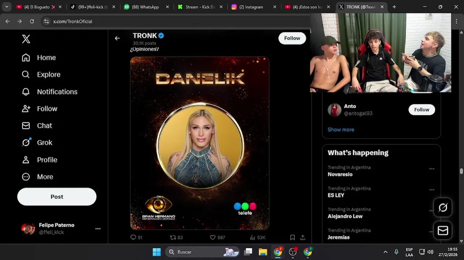Open floating messages envelope button
Viewport: 464px width, 260px height.
click(x=443, y=230)
